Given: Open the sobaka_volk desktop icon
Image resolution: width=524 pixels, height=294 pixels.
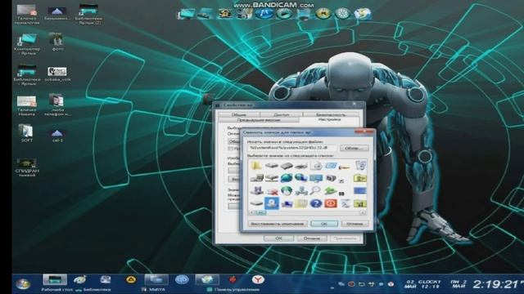Looking at the screenshot, I should tap(57, 74).
